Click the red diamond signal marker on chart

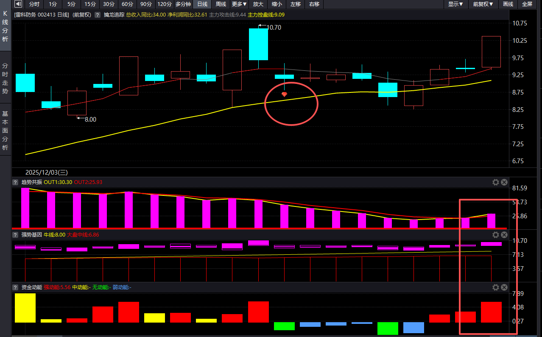[284, 94]
